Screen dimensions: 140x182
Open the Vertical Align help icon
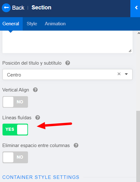point(35,90)
